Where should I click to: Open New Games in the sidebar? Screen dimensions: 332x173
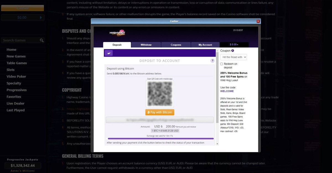16,56
